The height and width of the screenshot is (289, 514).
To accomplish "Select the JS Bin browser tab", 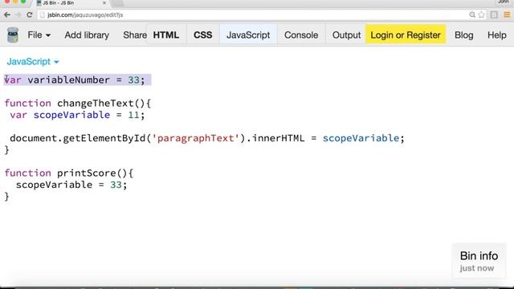I will (71, 3).
